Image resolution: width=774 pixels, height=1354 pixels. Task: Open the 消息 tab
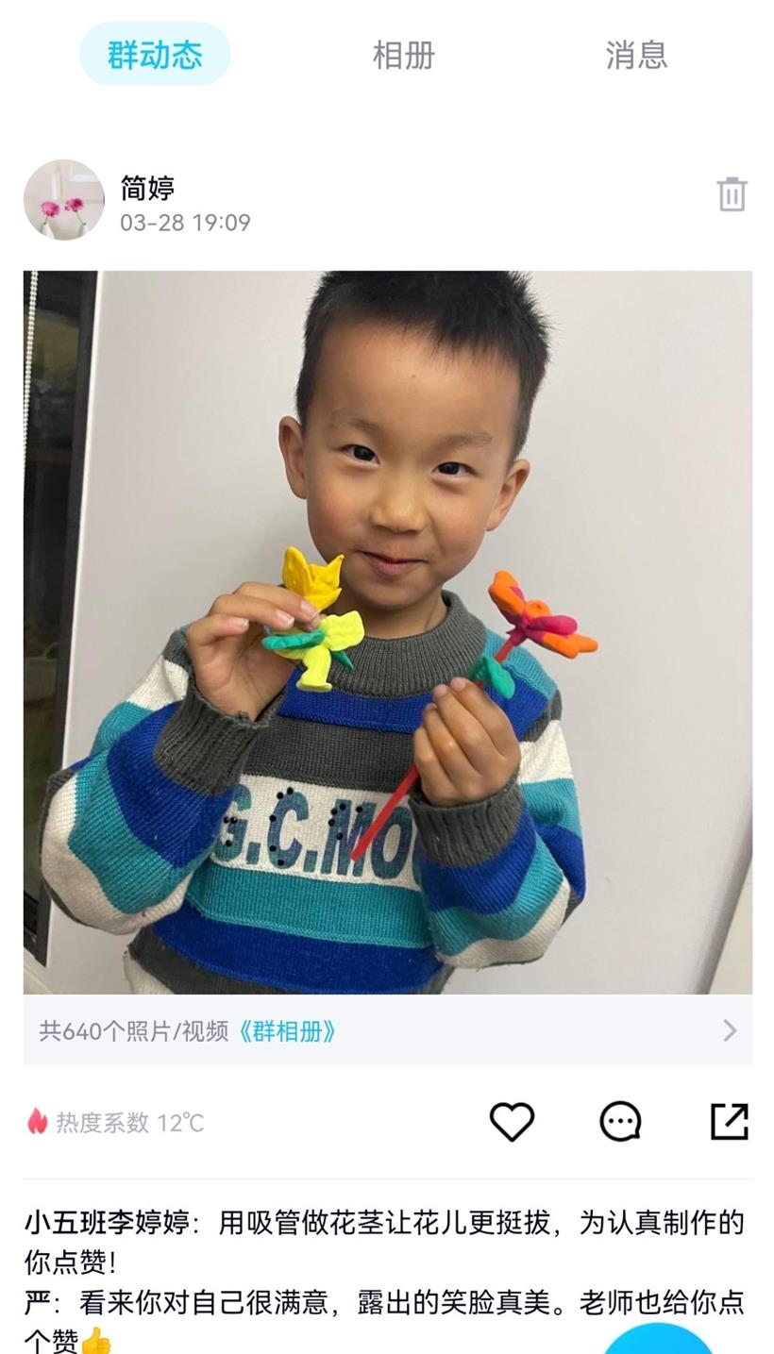pyautogui.click(x=636, y=55)
